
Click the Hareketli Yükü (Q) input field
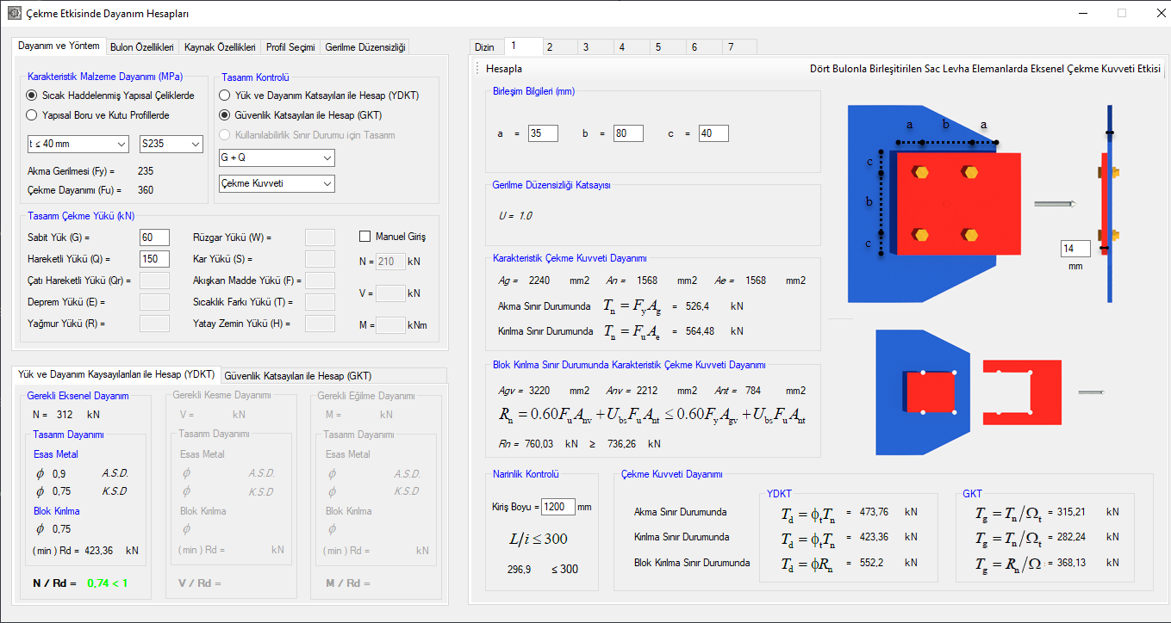(x=154, y=259)
